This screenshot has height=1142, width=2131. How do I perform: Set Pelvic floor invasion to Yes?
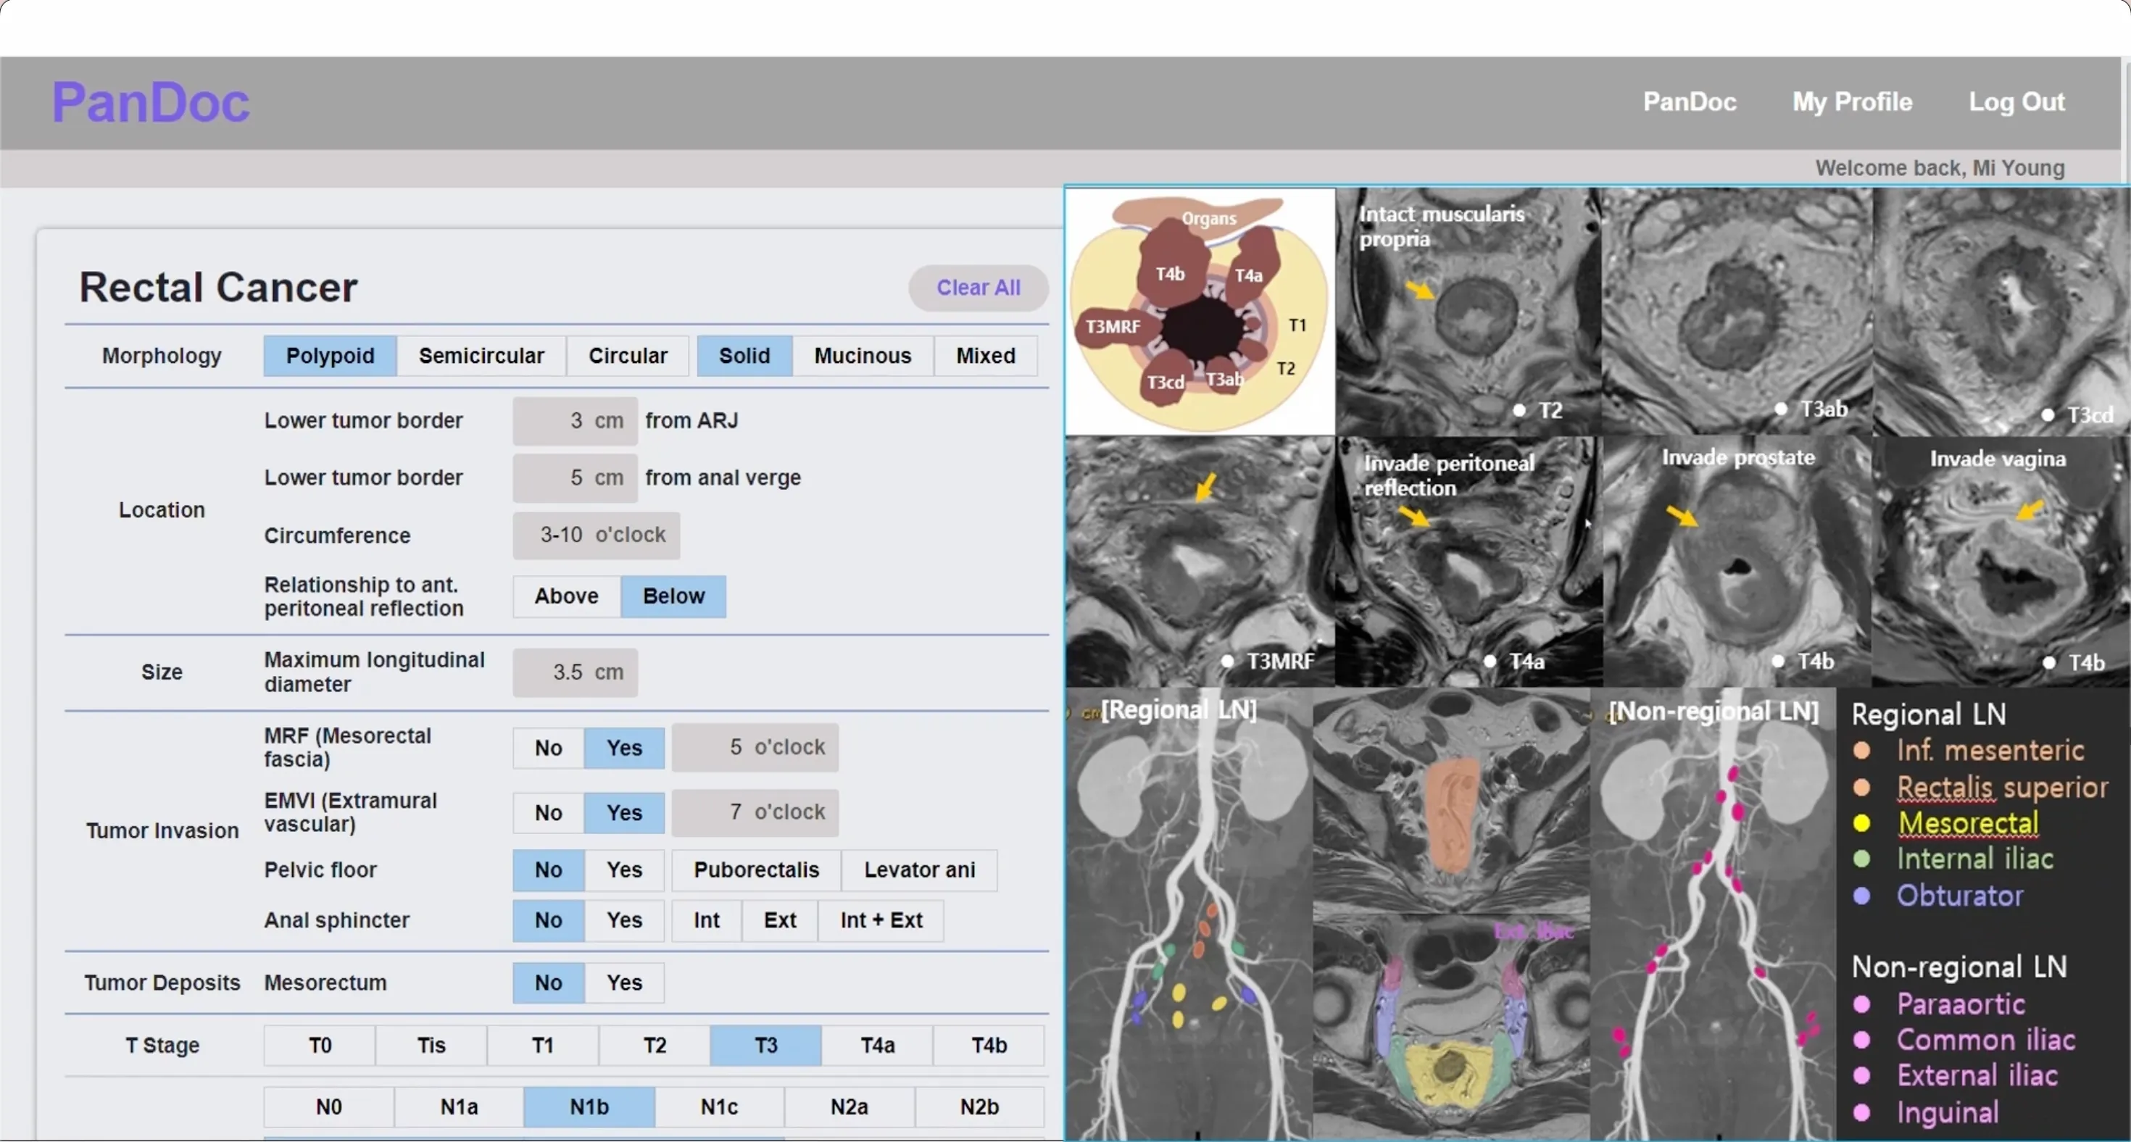click(624, 870)
